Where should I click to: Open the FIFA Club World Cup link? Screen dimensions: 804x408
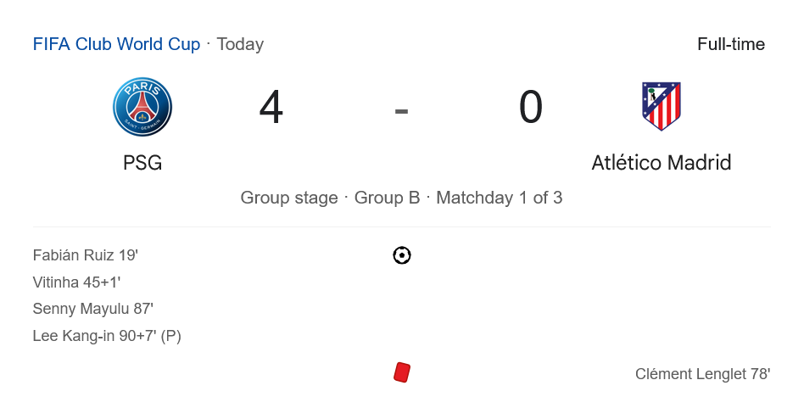click(116, 44)
